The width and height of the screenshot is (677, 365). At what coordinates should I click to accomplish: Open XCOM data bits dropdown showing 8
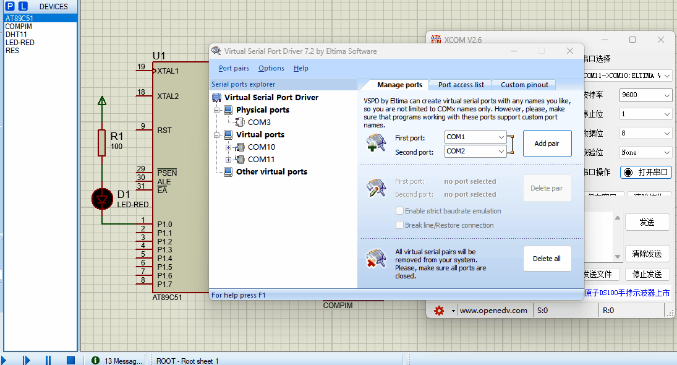(645, 133)
